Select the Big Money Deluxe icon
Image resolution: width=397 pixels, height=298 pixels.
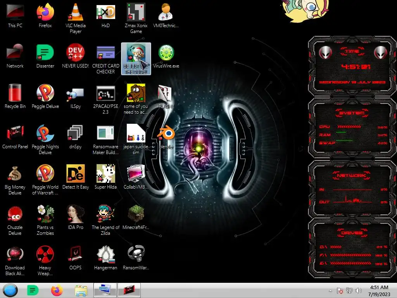[x=15, y=180]
